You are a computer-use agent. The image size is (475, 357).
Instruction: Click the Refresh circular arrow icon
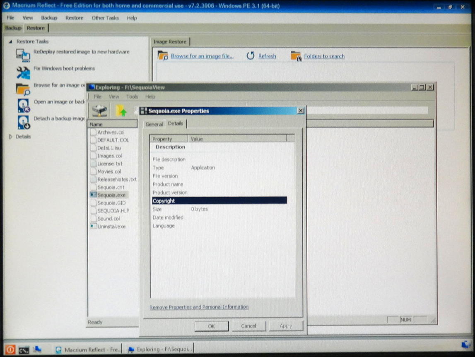tap(250, 56)
